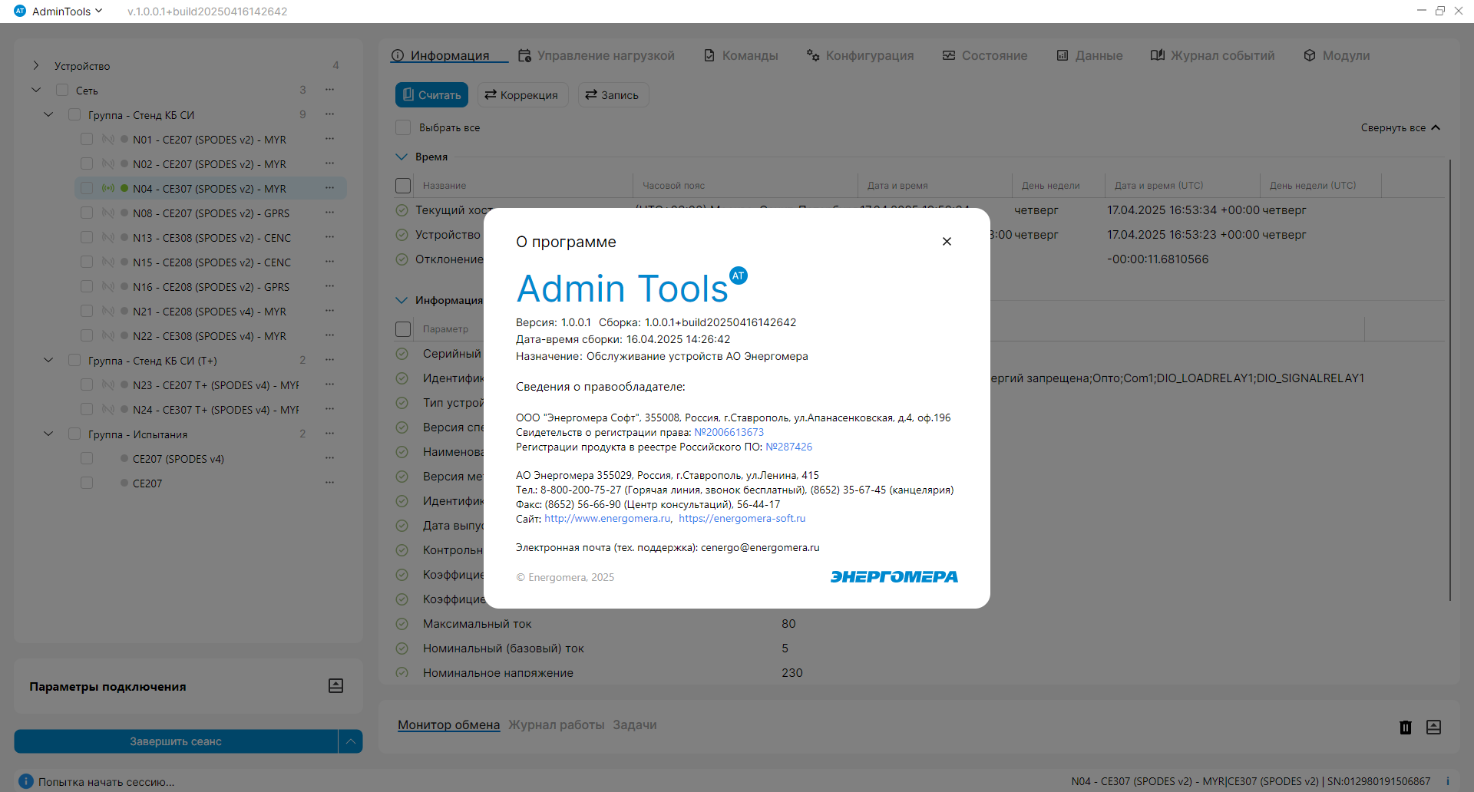1474x792 pixels.
Task: Collapse the 'Информация' section chevron
Action: (x=402, y=300)
